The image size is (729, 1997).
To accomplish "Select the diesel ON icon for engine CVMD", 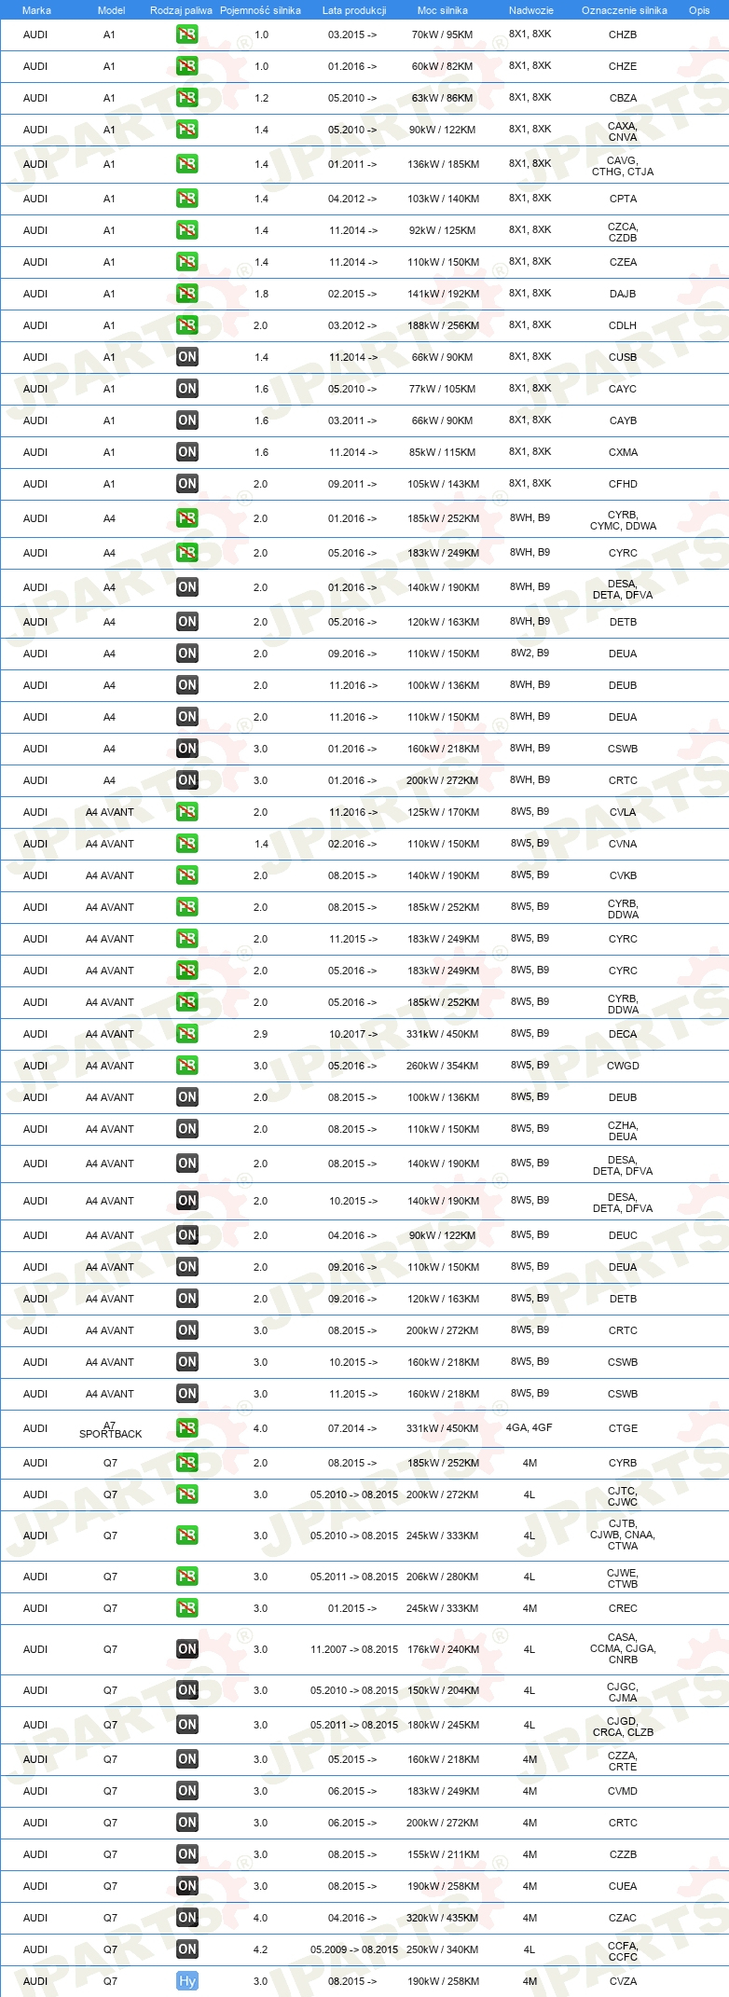I will coord(186,1791).
